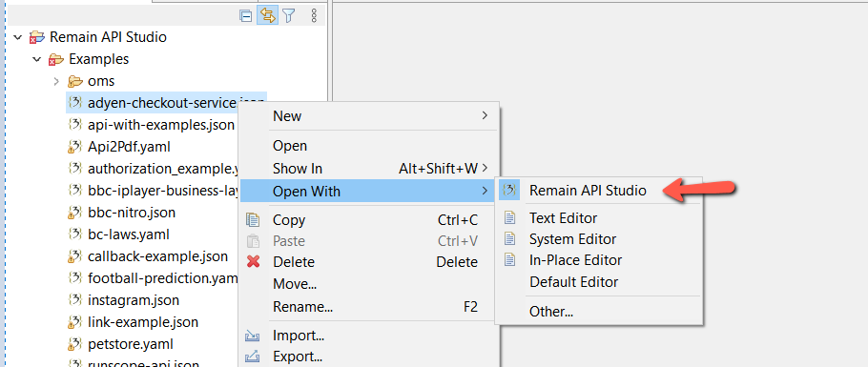Choose Delete from the context menu
This screenshot has height=367, width=868.
tap(368, 262)
